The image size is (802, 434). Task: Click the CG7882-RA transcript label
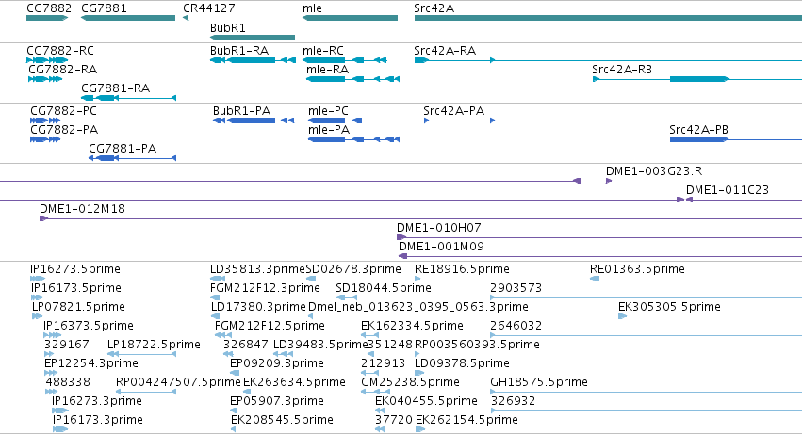pos(62,70)
